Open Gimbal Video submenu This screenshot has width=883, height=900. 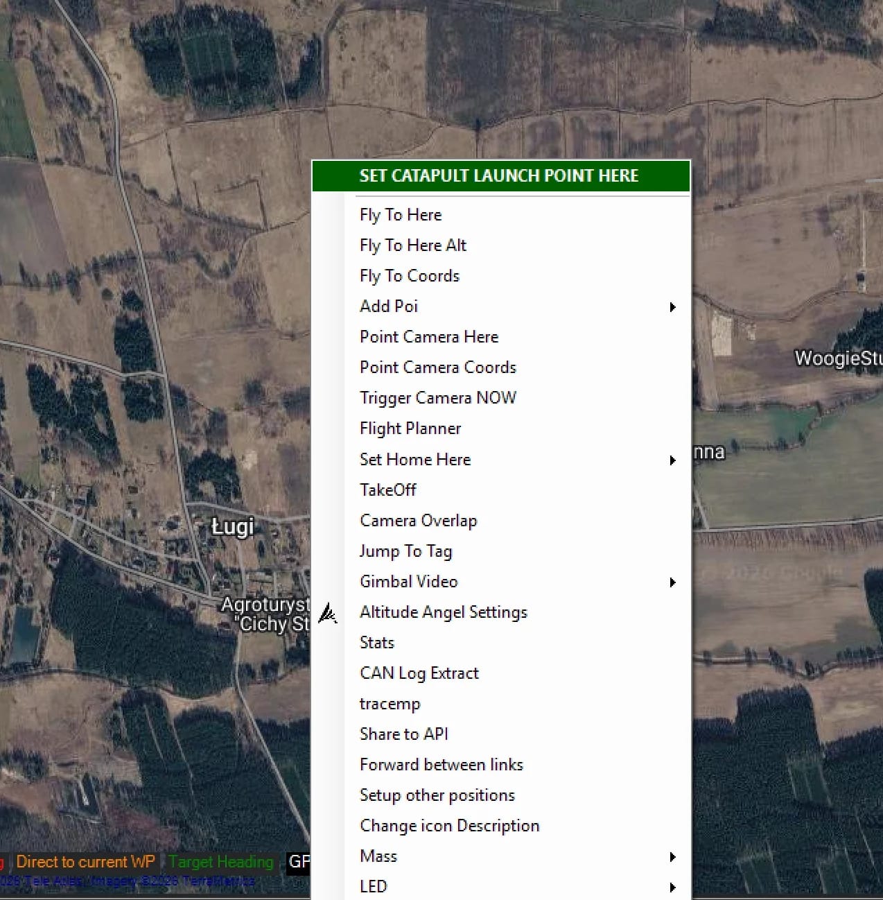500,581
